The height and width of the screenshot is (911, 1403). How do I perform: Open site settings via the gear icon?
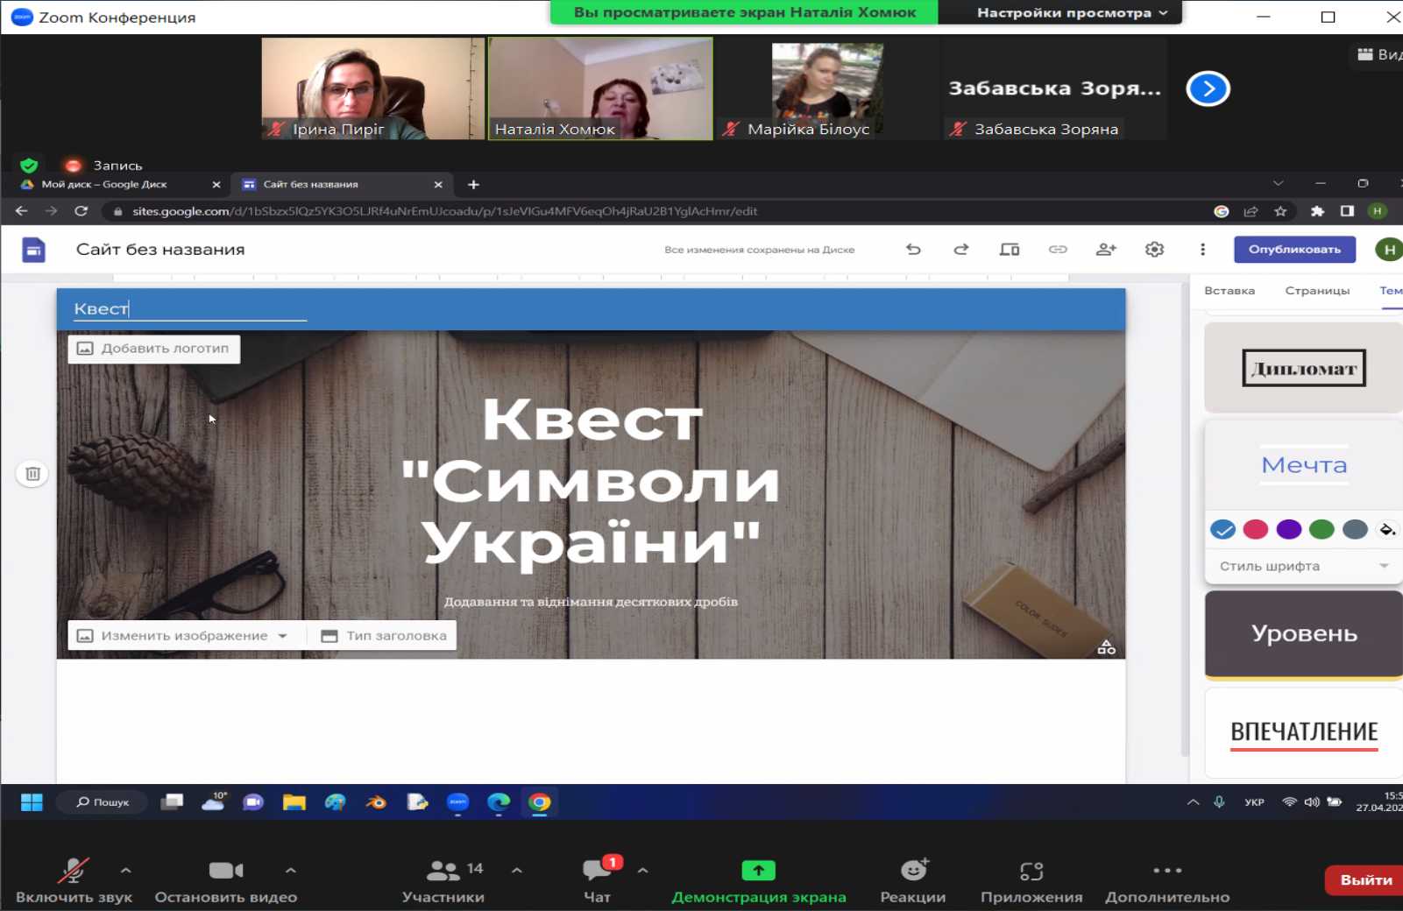click(1153, 249)
